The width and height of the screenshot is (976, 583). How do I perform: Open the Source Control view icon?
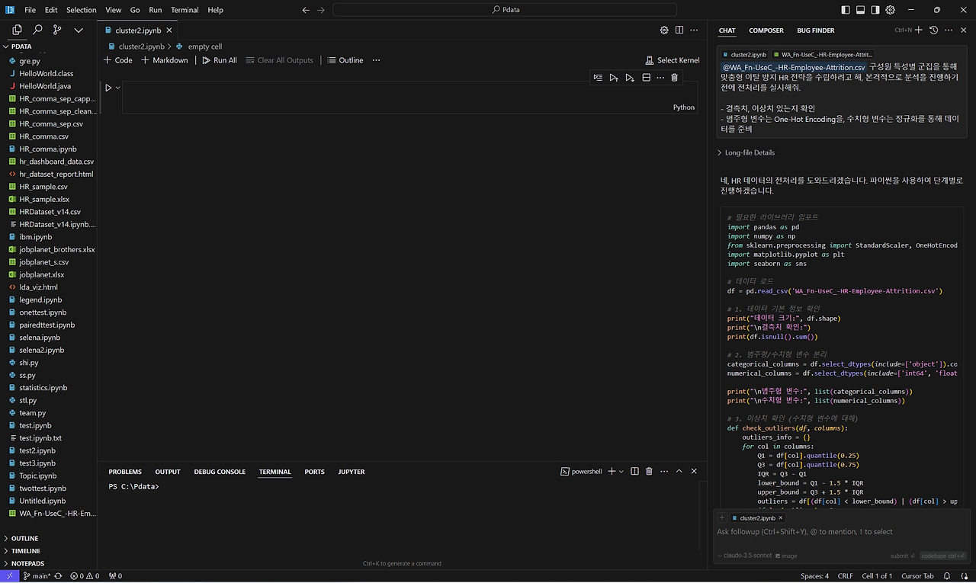coord(57,30)
